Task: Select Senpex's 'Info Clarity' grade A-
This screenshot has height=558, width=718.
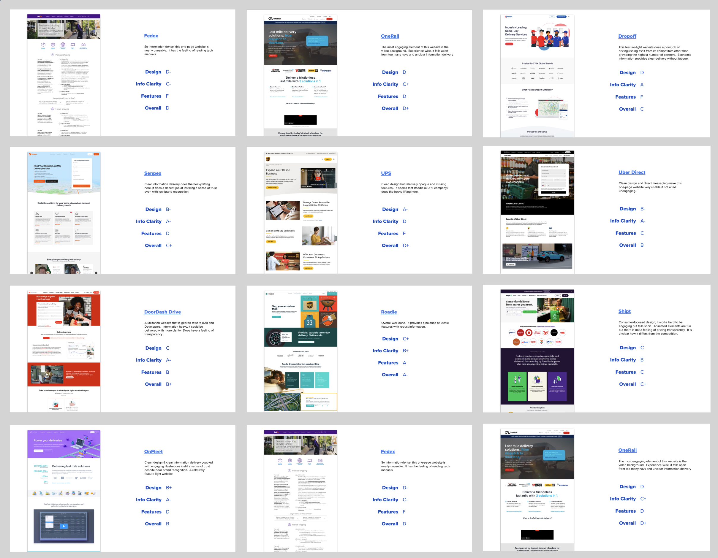Action: 168,221
